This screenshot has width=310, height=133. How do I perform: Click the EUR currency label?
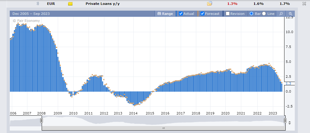coord(51,4)
